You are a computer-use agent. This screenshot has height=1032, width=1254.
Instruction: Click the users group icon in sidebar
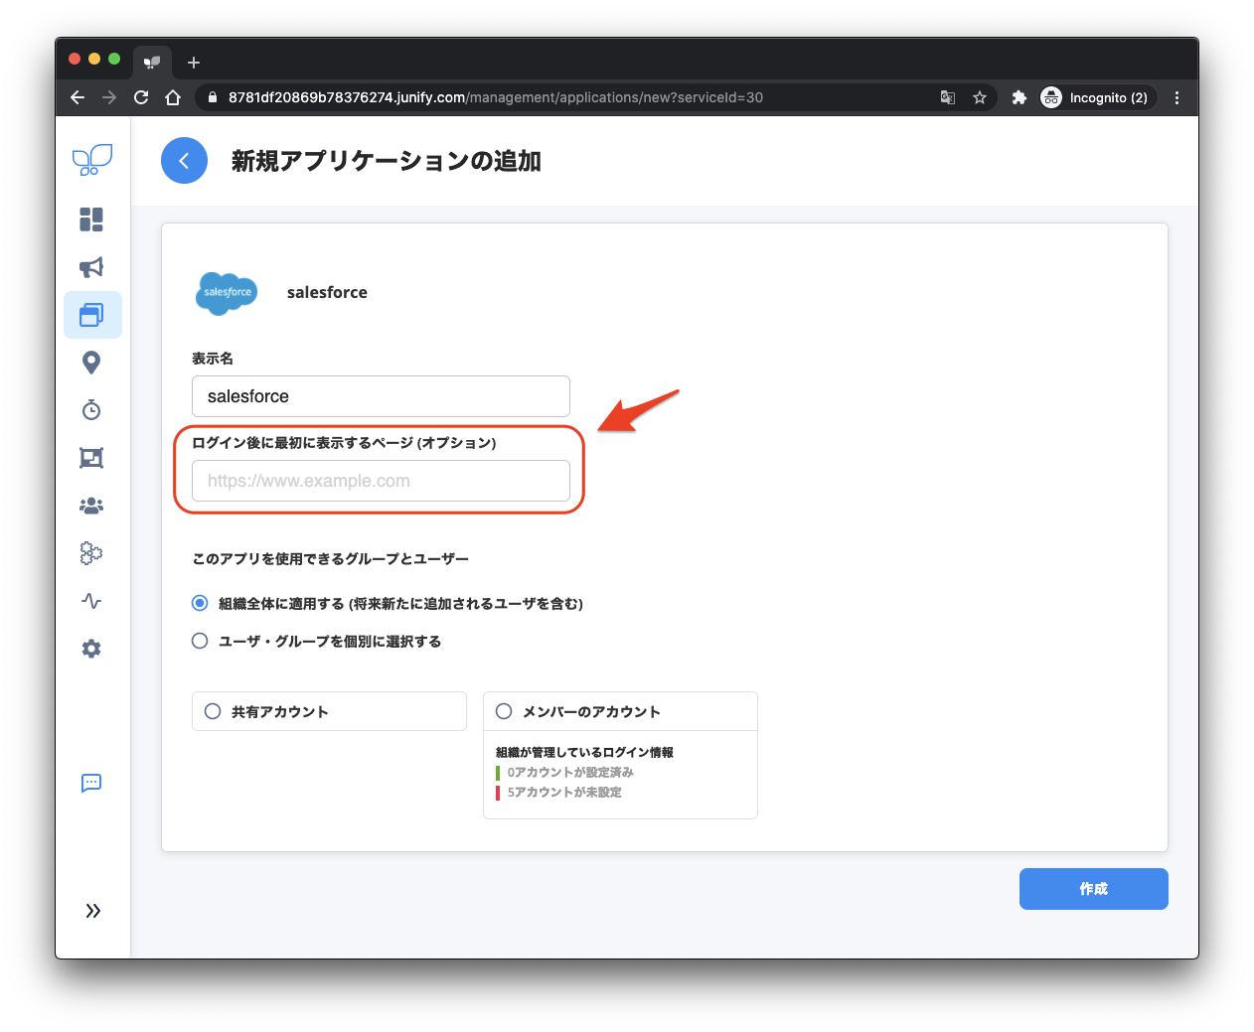coord(91,506)
